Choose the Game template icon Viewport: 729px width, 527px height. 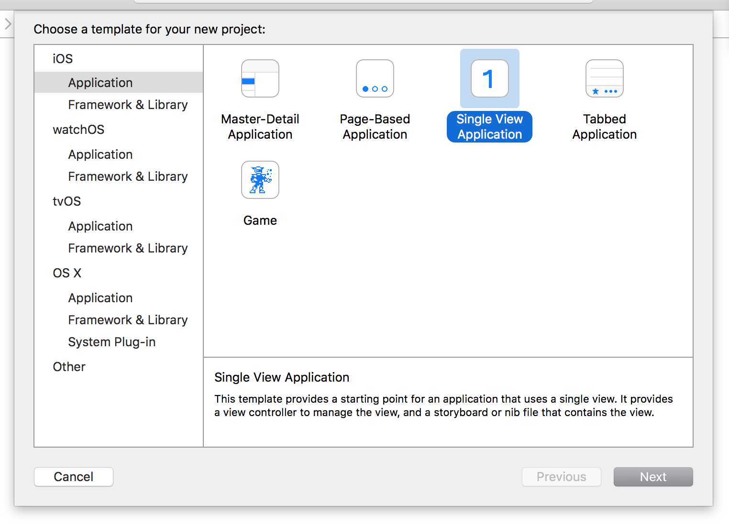point(260,180)
